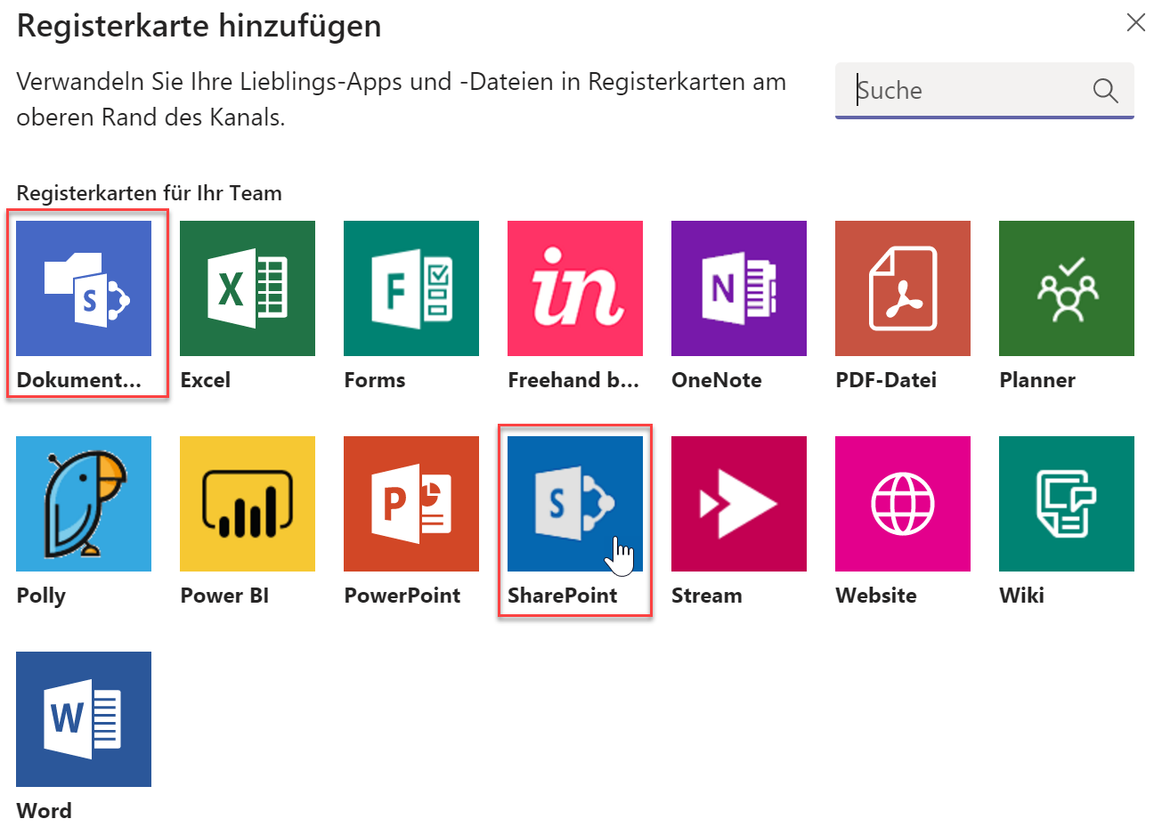Add the Stream video icon
The height and width of the screenshot is (827, 1154).
(739, 504)
